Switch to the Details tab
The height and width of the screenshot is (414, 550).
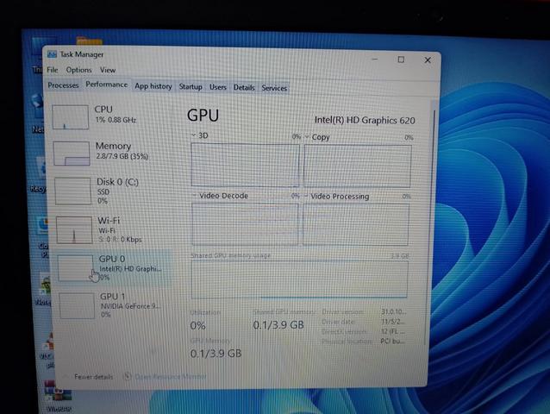(x=244, y=87)
